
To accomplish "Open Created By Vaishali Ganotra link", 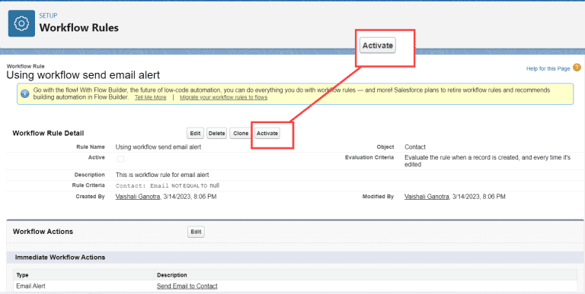I will point(138,197).
